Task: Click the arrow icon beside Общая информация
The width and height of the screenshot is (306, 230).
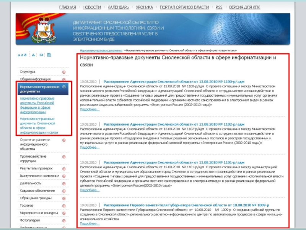Action: pyautogui.click(x=64, y=79)
